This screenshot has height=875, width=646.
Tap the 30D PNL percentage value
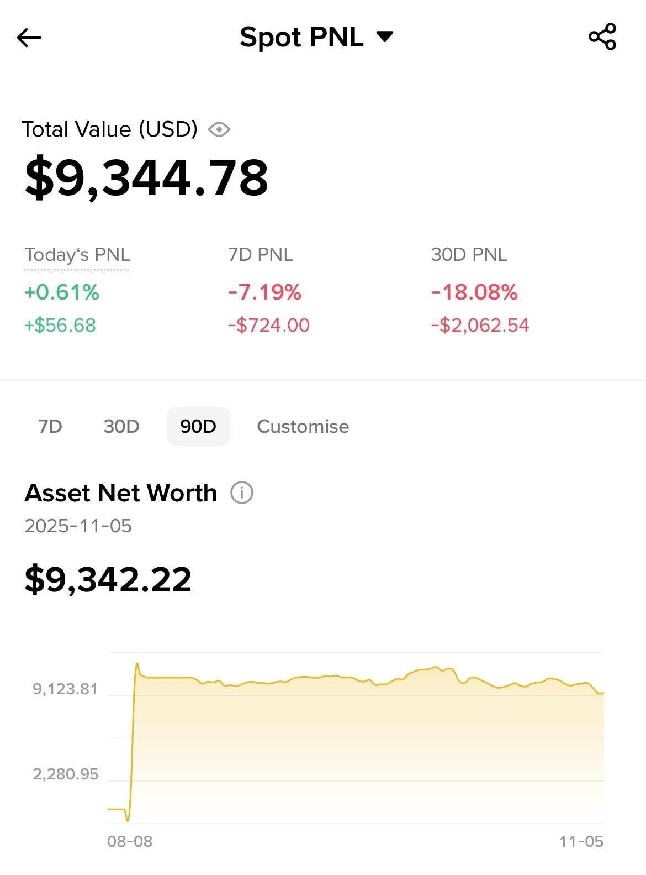coord(474,292)
